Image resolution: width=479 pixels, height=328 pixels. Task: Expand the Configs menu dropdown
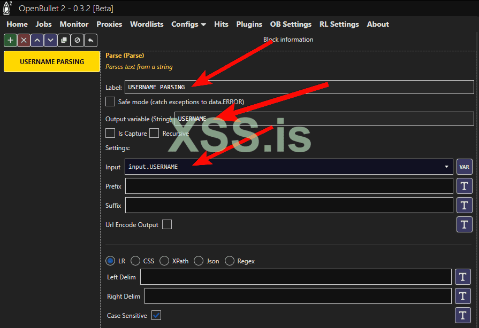click(188, 25)
